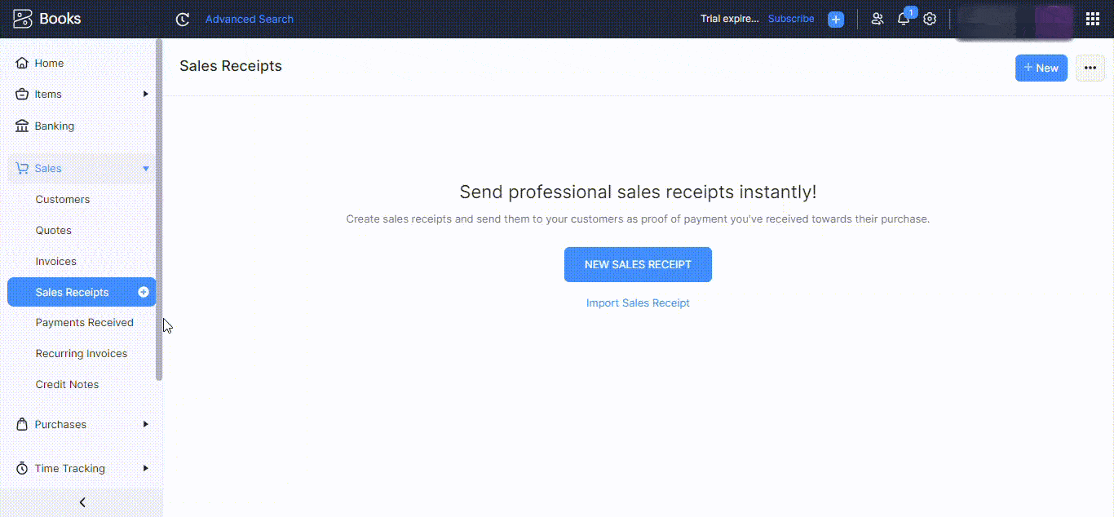The width and height of the screenshot is (1114, 517).
Task: Collapse the Sales section
Action: 146,169
